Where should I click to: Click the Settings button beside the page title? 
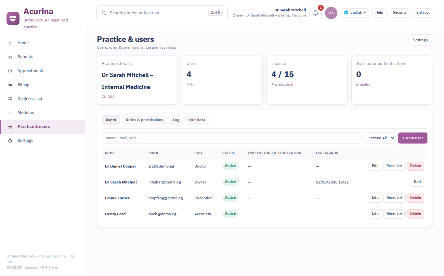tap(420, 40)
